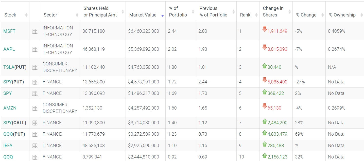Viewport: 364px width, 161px height.
Task: Sort by % Ownership column header
Action: (x=342, y=15)
